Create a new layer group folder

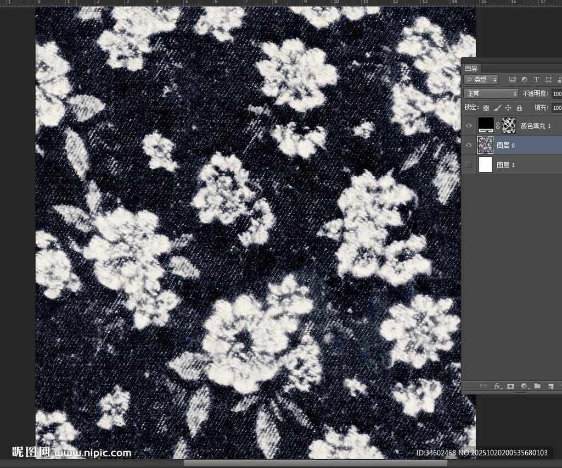click(x=537, y=386)
